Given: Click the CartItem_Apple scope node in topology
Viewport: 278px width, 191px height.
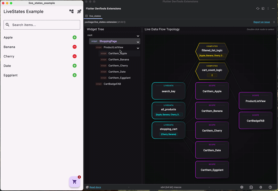Looking at the screenshot, I should 212,91.
